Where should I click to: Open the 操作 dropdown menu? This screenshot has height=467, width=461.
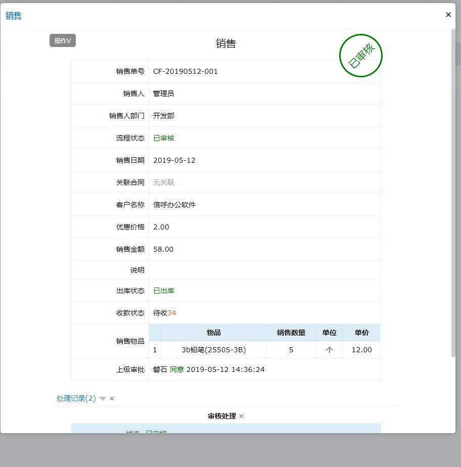[x=63, y=40]
